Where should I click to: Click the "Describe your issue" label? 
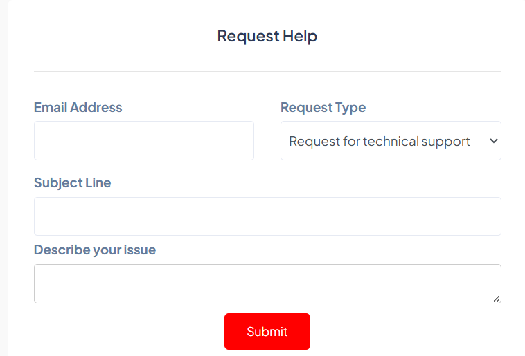(95, 250)
